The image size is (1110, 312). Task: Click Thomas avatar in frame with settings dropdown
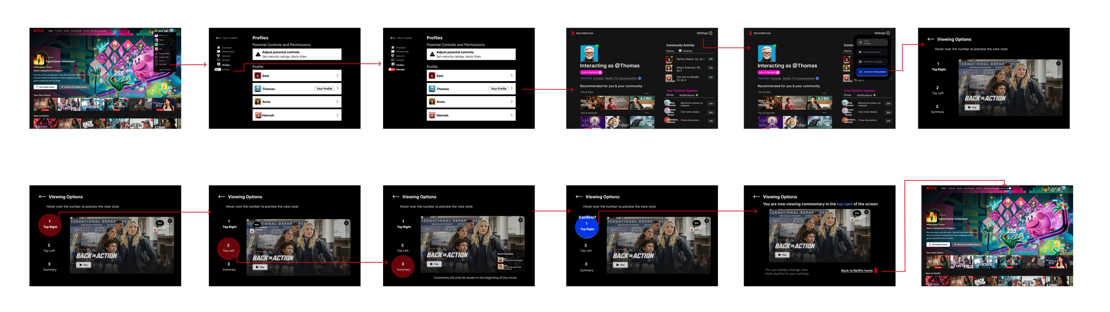coord(767,54)
